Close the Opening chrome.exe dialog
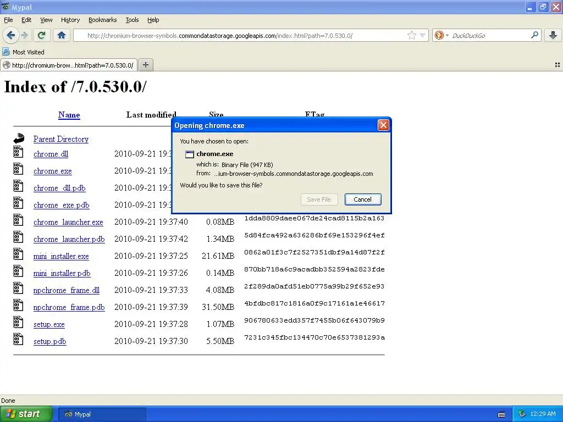This screenshot has height=422, width=563. click(x=383, y=125)
